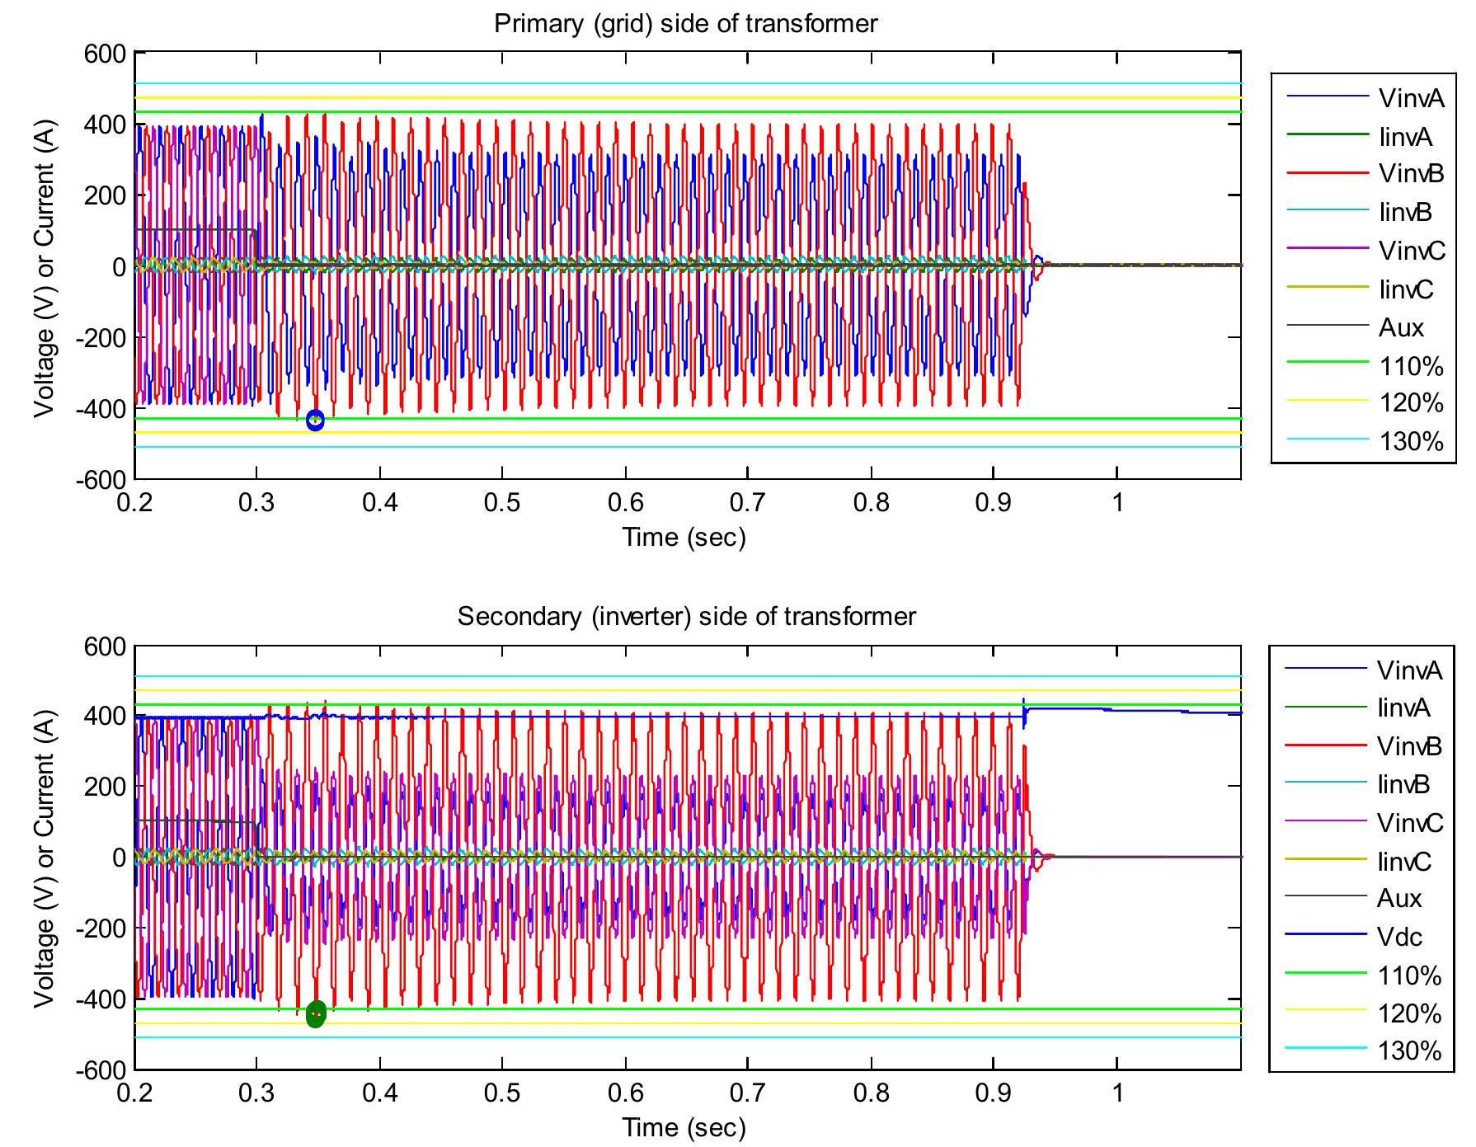
Task: Click the Time (sec) axis label of primary plot
Action: [684, 536]
